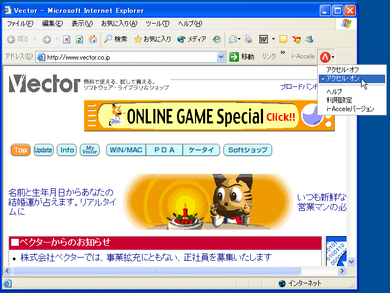Click the address URL input field
Image resolution: width=390 pixels, height=293 pixels.
(131, 57)
